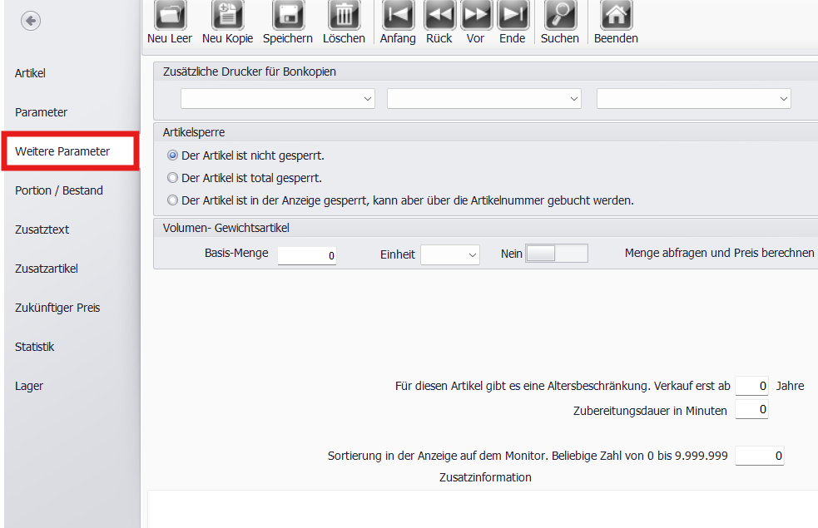The image size is (818, 528).
Task: Jump to first record with Anfang
Action: click(398, 15)
